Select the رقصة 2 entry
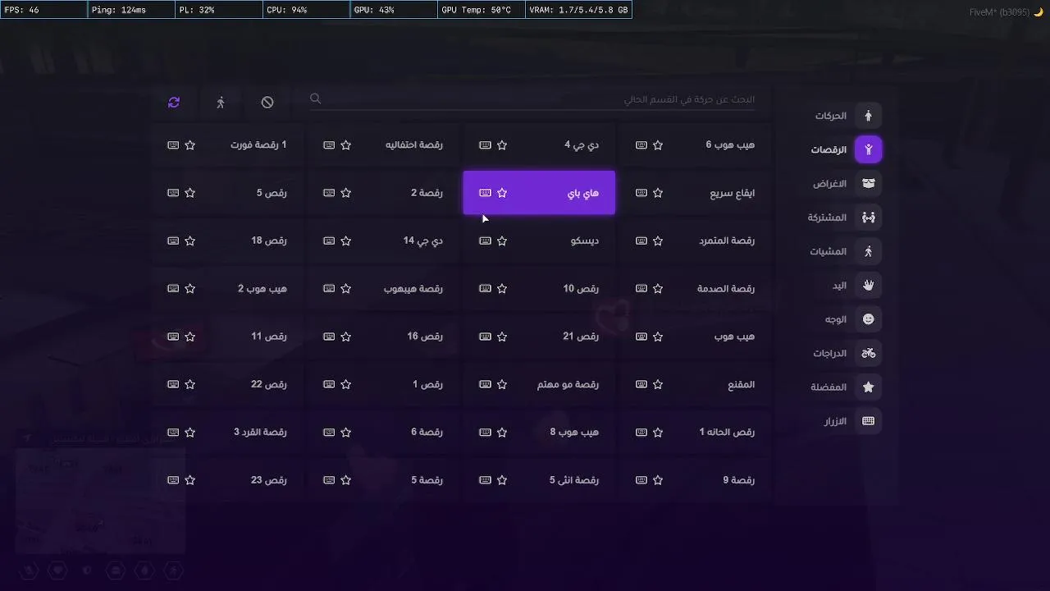Screen dimensions: 1050x591 coord(383,193)
